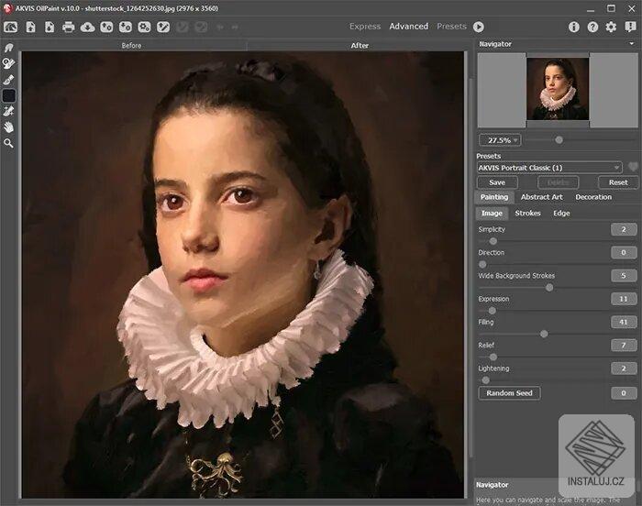Viewport: 642px width, 506px height.
Task: Add preset to favorites with heart icon
Action: (632, 168)
